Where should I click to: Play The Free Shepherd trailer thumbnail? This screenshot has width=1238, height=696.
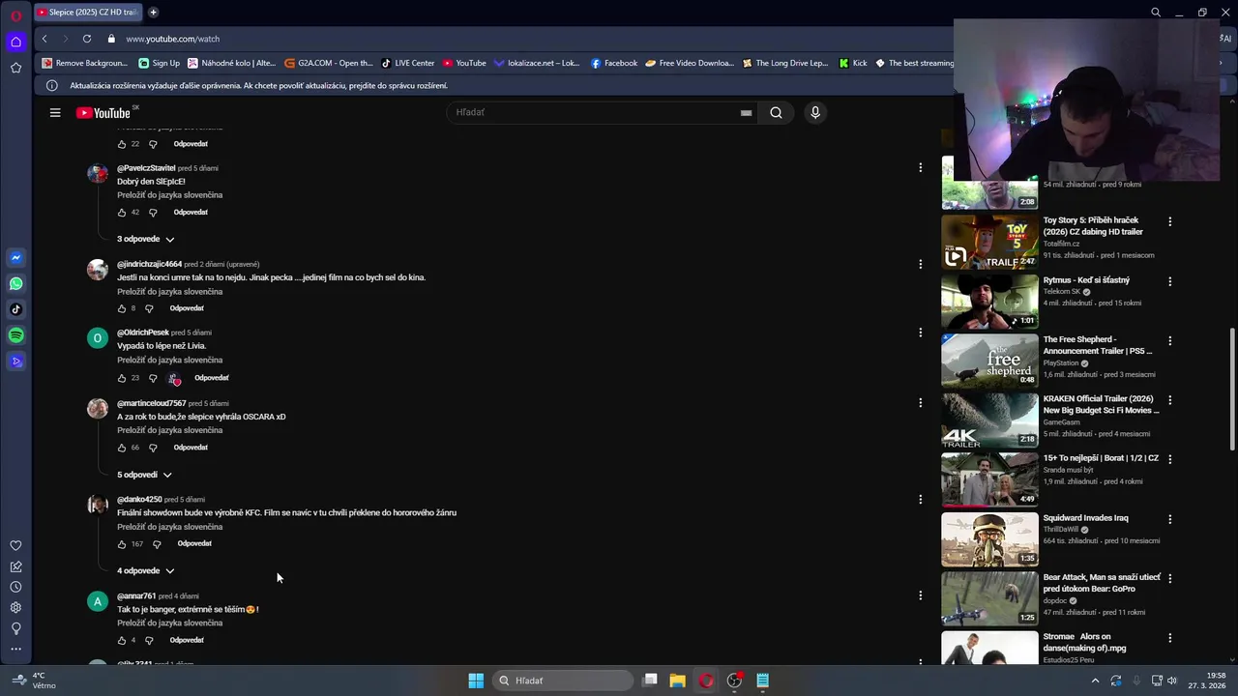pyautogui.click(x=989, y=361)
